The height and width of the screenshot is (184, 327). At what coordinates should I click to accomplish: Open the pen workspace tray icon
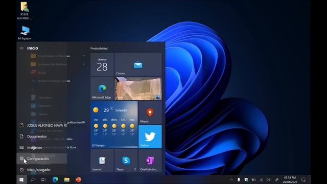(x=276, y=179)
